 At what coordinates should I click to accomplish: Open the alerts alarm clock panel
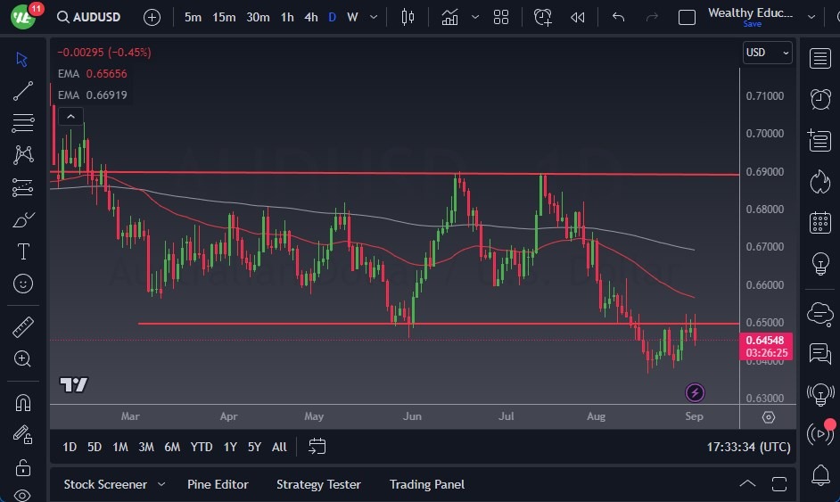pyautogui.click(x=819, y=99)
